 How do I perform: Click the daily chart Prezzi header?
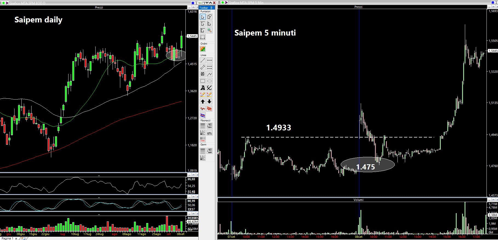tap(99, 7)
